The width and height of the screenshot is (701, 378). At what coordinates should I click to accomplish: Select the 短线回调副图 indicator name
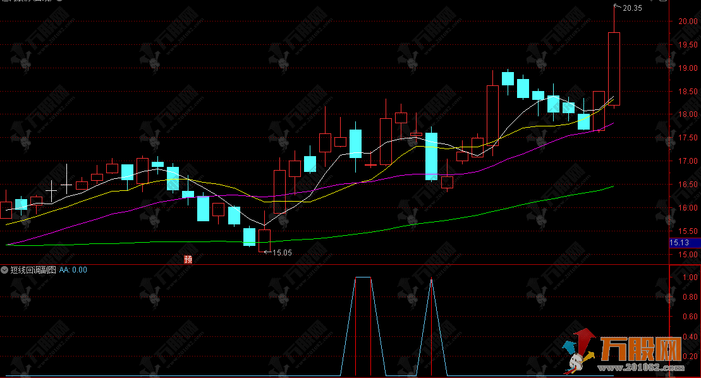pyautogui.click(x=33, y=270)
